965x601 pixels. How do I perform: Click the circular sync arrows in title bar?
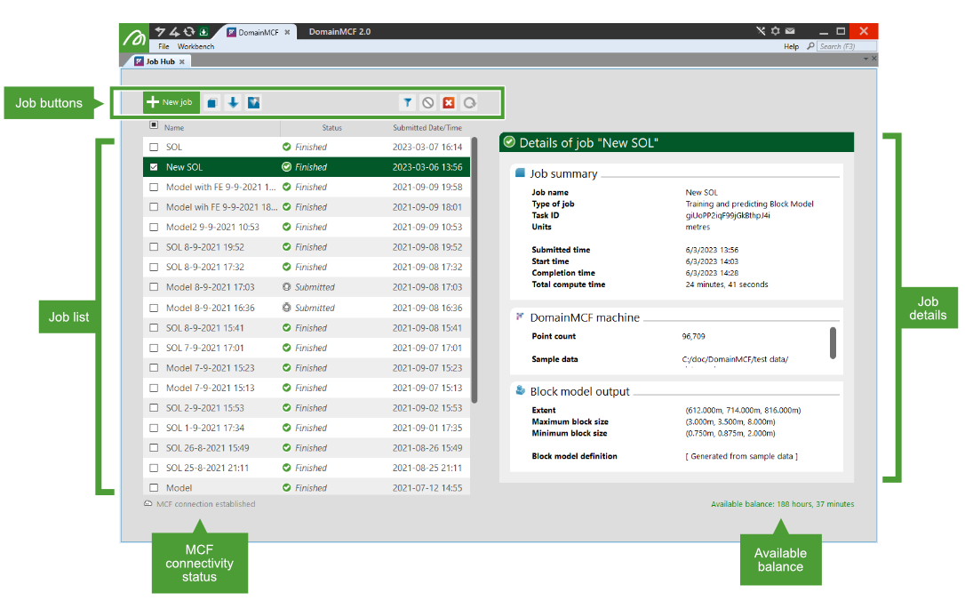point(189,31)
